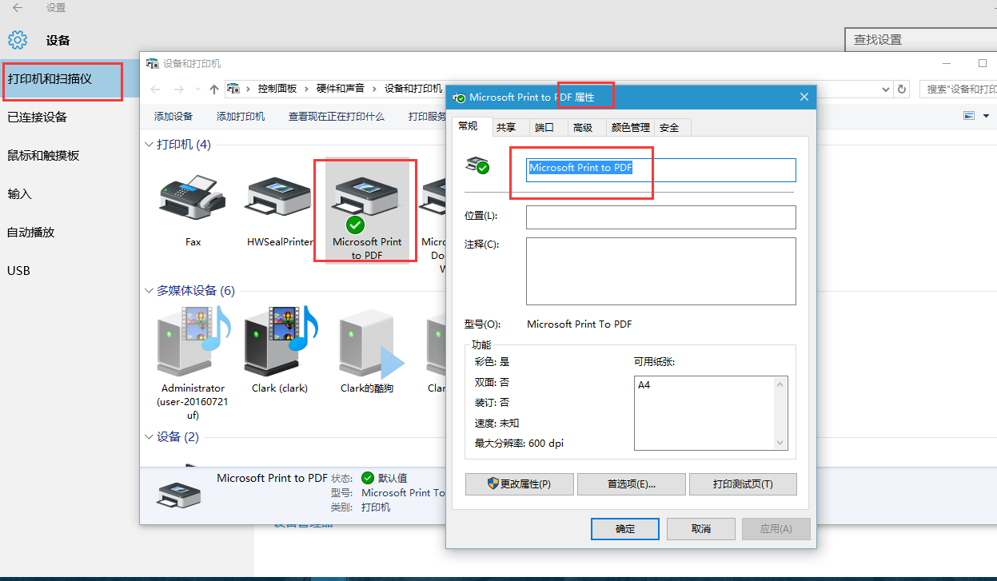The image size is (997, 581).
Task: Select the Clark的酷狗 media device
Action: [367, 353]
